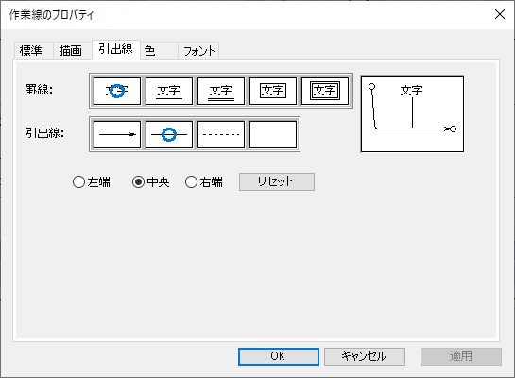Screen dimensions: 515x378
Task: Click the リセット button
Action: (x=277, y=181)
